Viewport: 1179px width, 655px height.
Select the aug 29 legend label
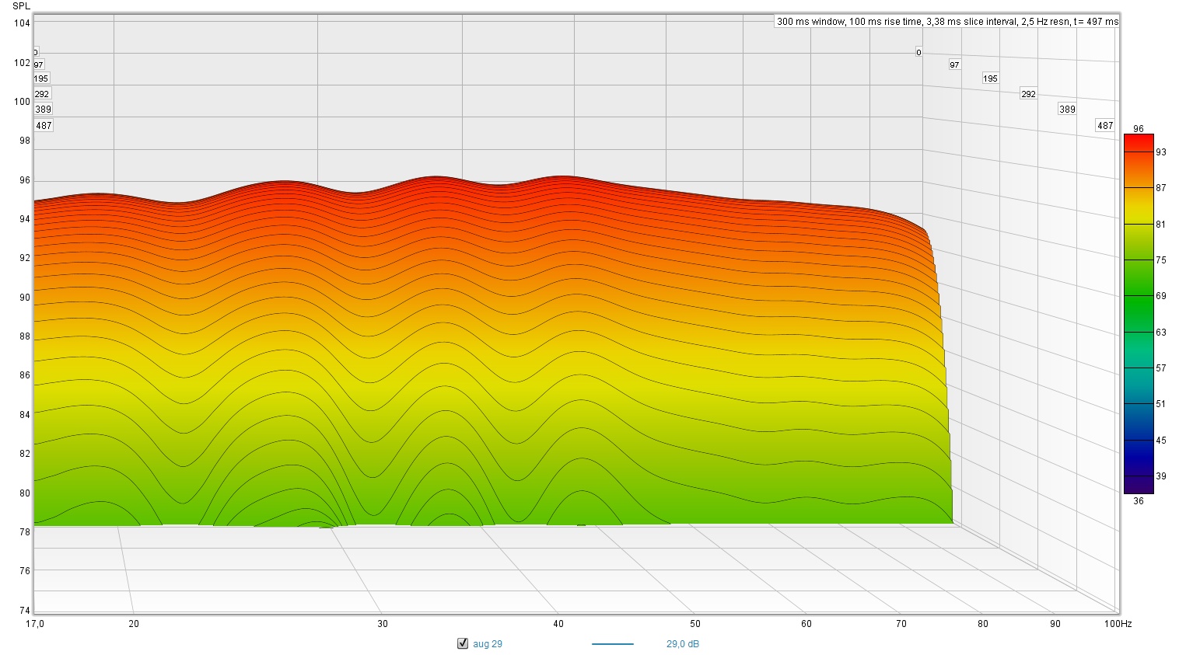(x=488, y=644)
